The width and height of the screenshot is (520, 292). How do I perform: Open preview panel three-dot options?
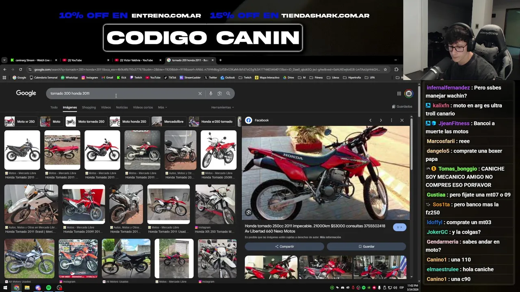click(x=391, y=120)
